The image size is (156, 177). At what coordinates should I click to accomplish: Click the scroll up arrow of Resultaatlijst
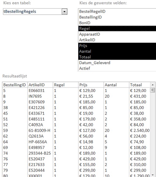click(x=153, y=85)
